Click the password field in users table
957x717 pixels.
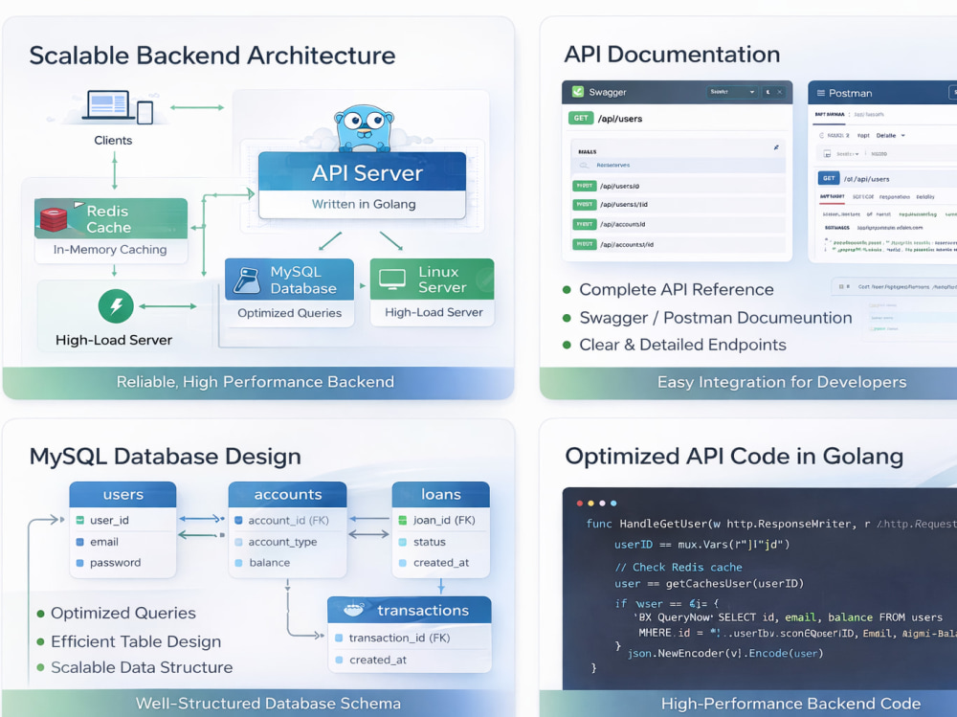point(116,563)
